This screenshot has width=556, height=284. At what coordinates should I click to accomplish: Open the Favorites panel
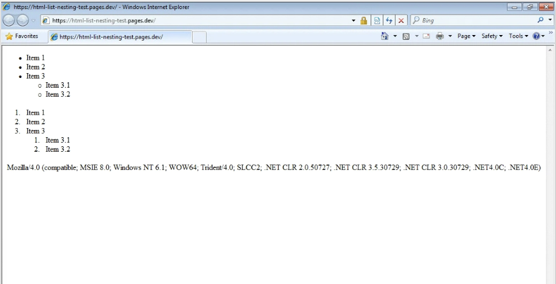pyautogui.click(x=21, y=36)
